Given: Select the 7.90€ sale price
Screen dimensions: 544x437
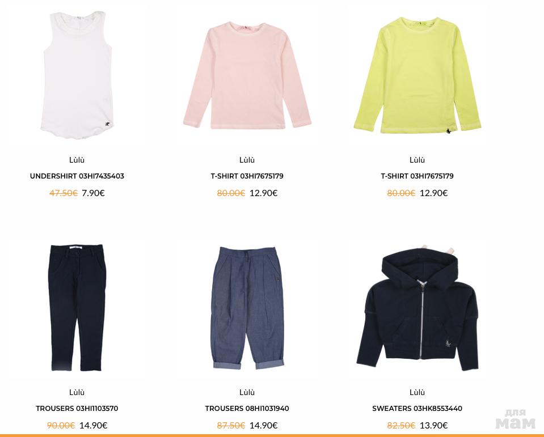Looking at the screenshot, I should pos(93,193).
